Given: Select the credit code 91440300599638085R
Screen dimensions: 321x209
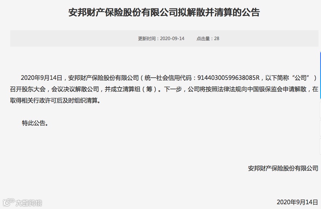Looking at the screenshot, I should point(228,78).
